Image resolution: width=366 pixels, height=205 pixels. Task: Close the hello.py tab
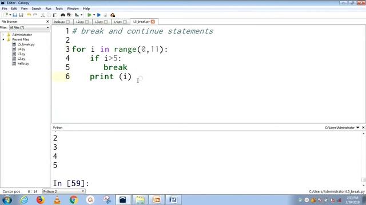68,22
